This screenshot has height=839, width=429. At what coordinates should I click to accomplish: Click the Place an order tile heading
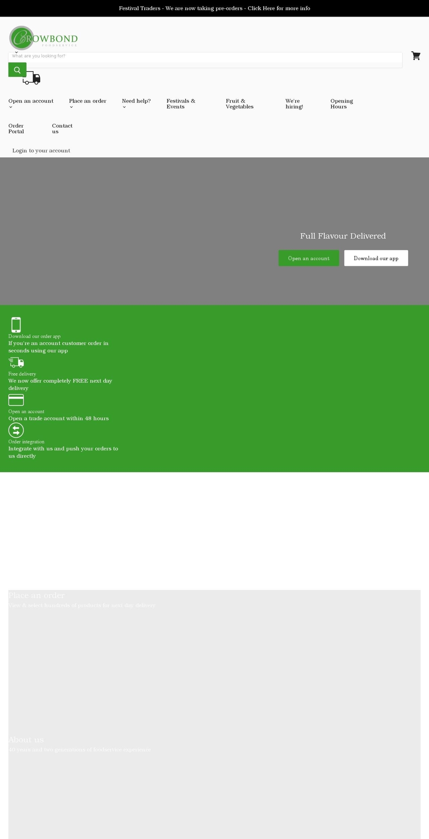[37, 595]
